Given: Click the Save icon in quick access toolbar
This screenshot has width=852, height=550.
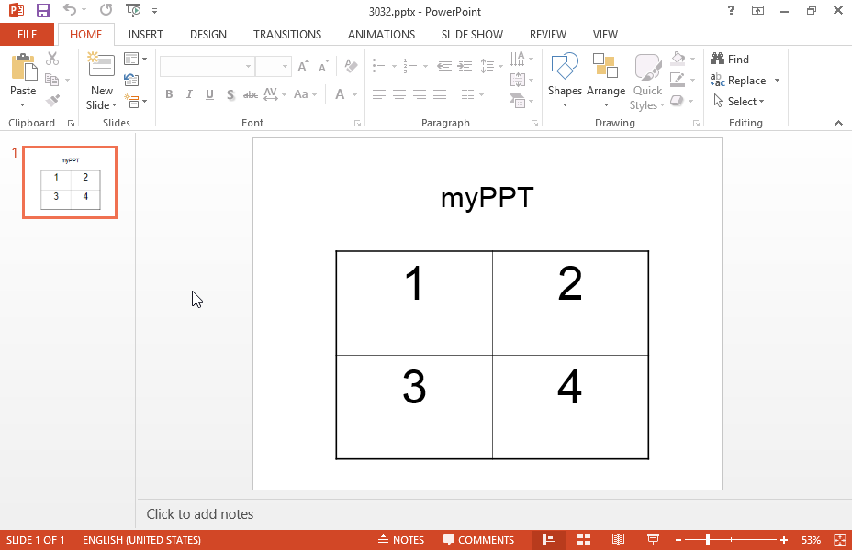Looking at the screenshot, I should pyautogui.click(x=42, y=10).
